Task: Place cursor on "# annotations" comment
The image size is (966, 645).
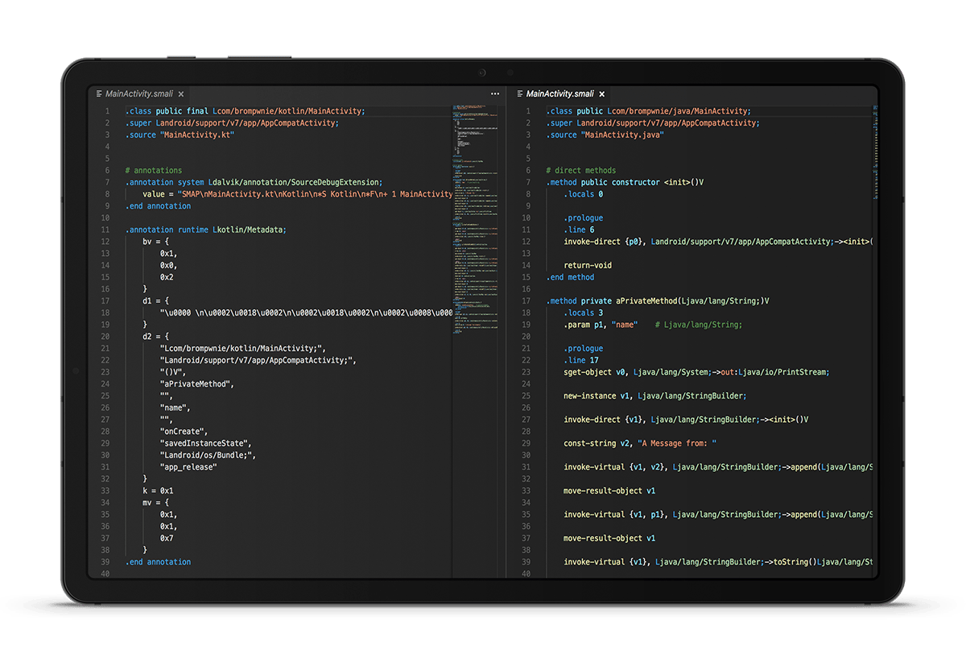Action: click(x=154, y=171)
